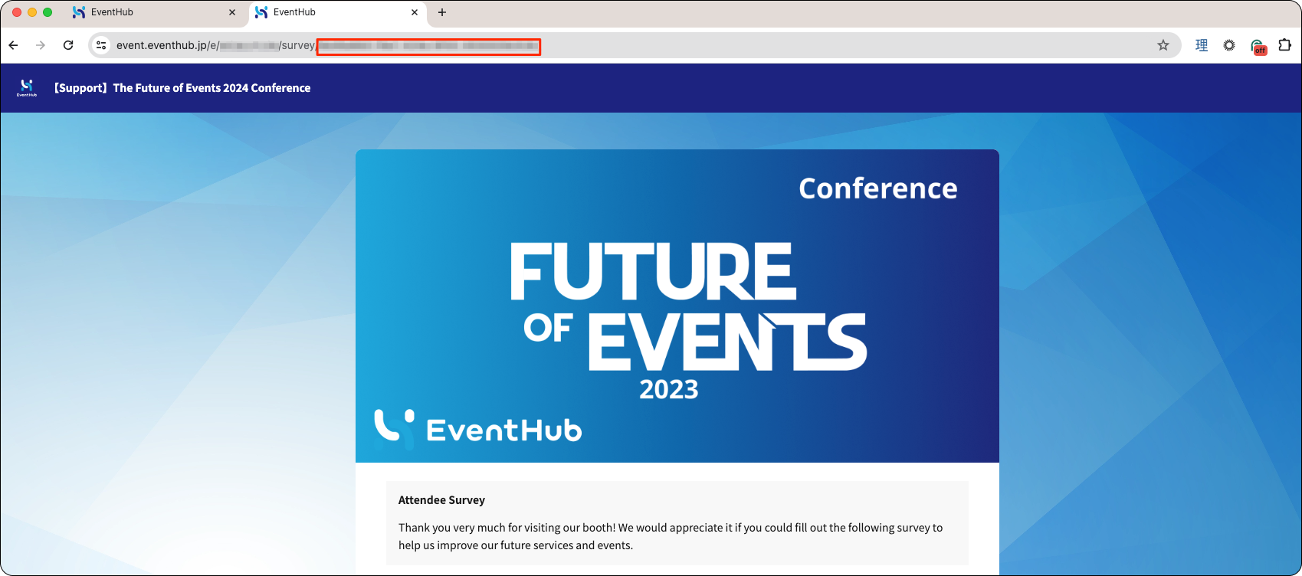The width and height of the screenshot is (1302, 576).
Task: Click the Future of Events 2024 Conference title
Action: tap(182, 88)
